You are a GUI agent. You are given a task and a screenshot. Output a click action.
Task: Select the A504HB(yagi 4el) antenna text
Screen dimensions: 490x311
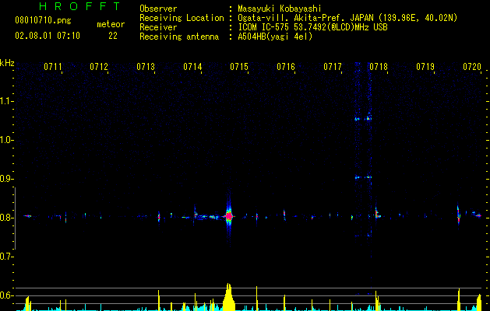pos(275,37)
